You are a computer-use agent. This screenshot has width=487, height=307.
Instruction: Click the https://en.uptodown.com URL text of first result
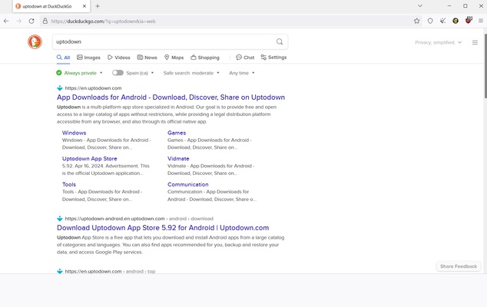[93, 88]
